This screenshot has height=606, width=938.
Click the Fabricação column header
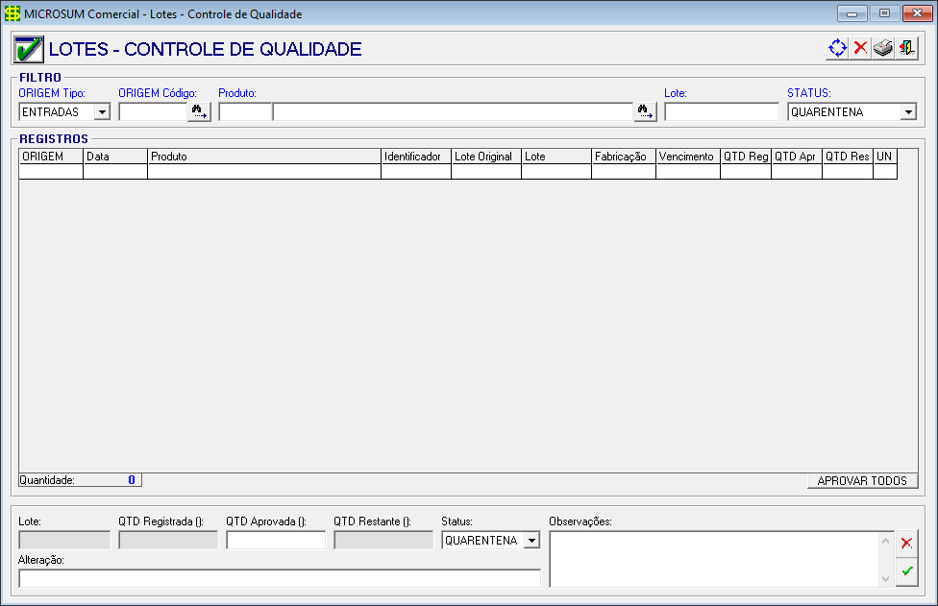point(623,157)
